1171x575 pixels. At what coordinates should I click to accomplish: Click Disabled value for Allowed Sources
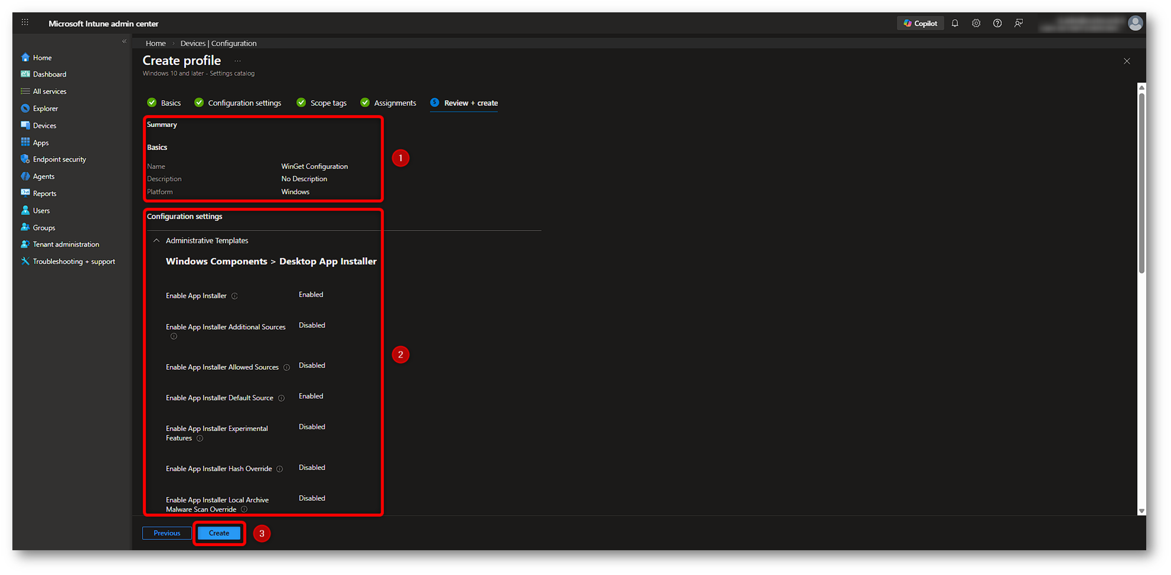[x=312, y=365]
